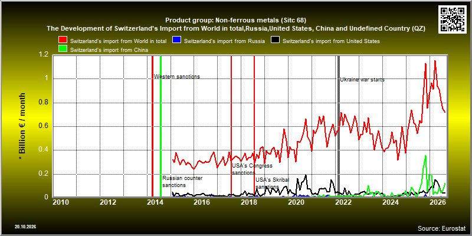Click the QR code in the corner
The width and height of the screenshot is (472, 236).
(x=453, y=19)
